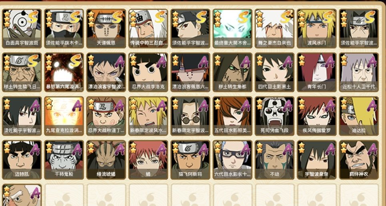Pick the 波风水门 S-rank card
The height and width of the screenshot is (206, 386).
(x=316, y=29)
